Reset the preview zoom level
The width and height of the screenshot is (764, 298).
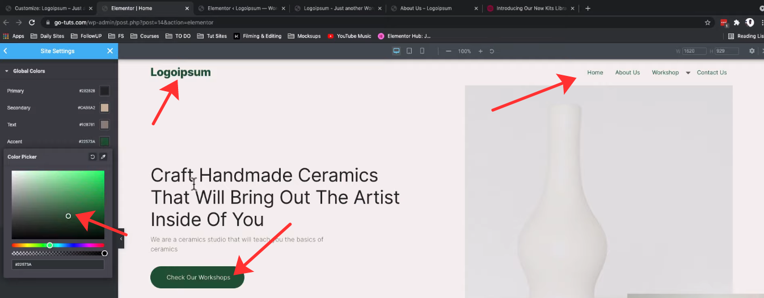pyautogui.click(x=492, y=51)
